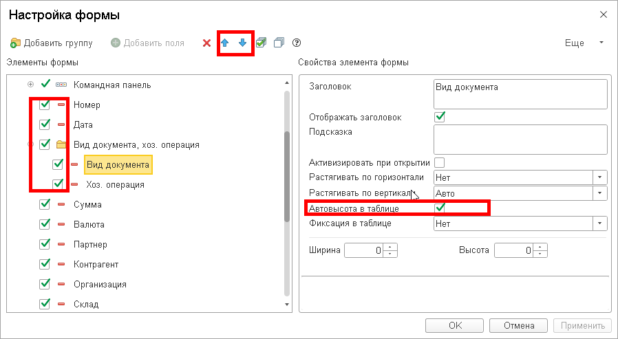Click the red delete element icon

point(206,43)
